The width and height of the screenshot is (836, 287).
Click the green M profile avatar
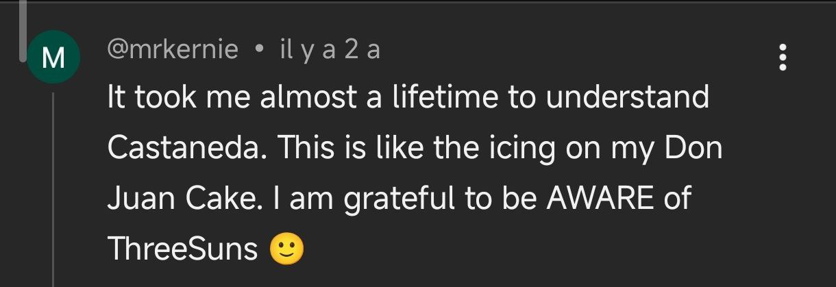[53, 58]
